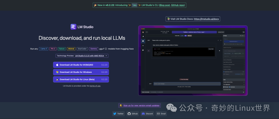Viewport: 279px width, 119px height.
Task: Click the lms code badge in banner
Action: [x=135, y=5]
